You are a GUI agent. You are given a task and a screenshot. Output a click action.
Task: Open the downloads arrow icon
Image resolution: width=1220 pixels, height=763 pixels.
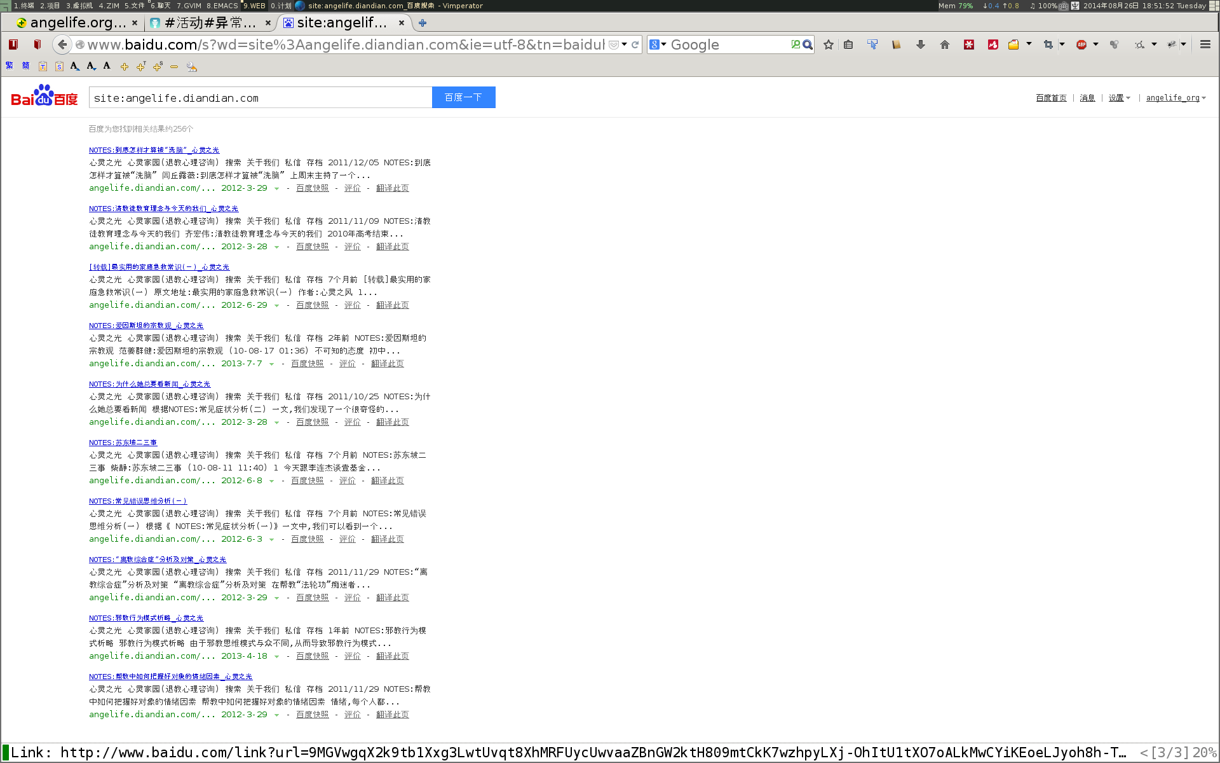point(920,45)
